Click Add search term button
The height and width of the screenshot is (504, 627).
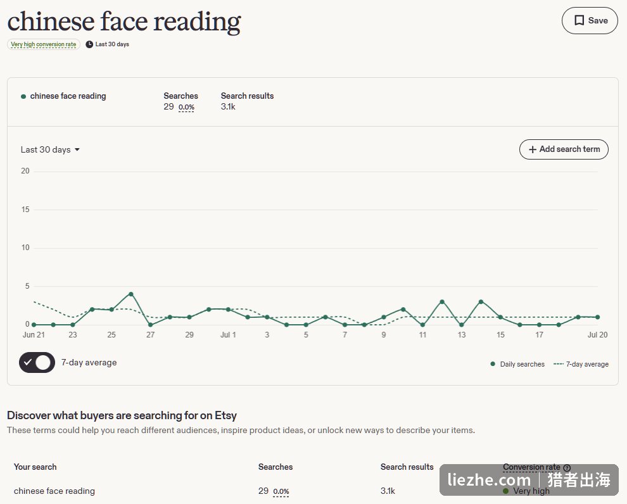point(564,149)
